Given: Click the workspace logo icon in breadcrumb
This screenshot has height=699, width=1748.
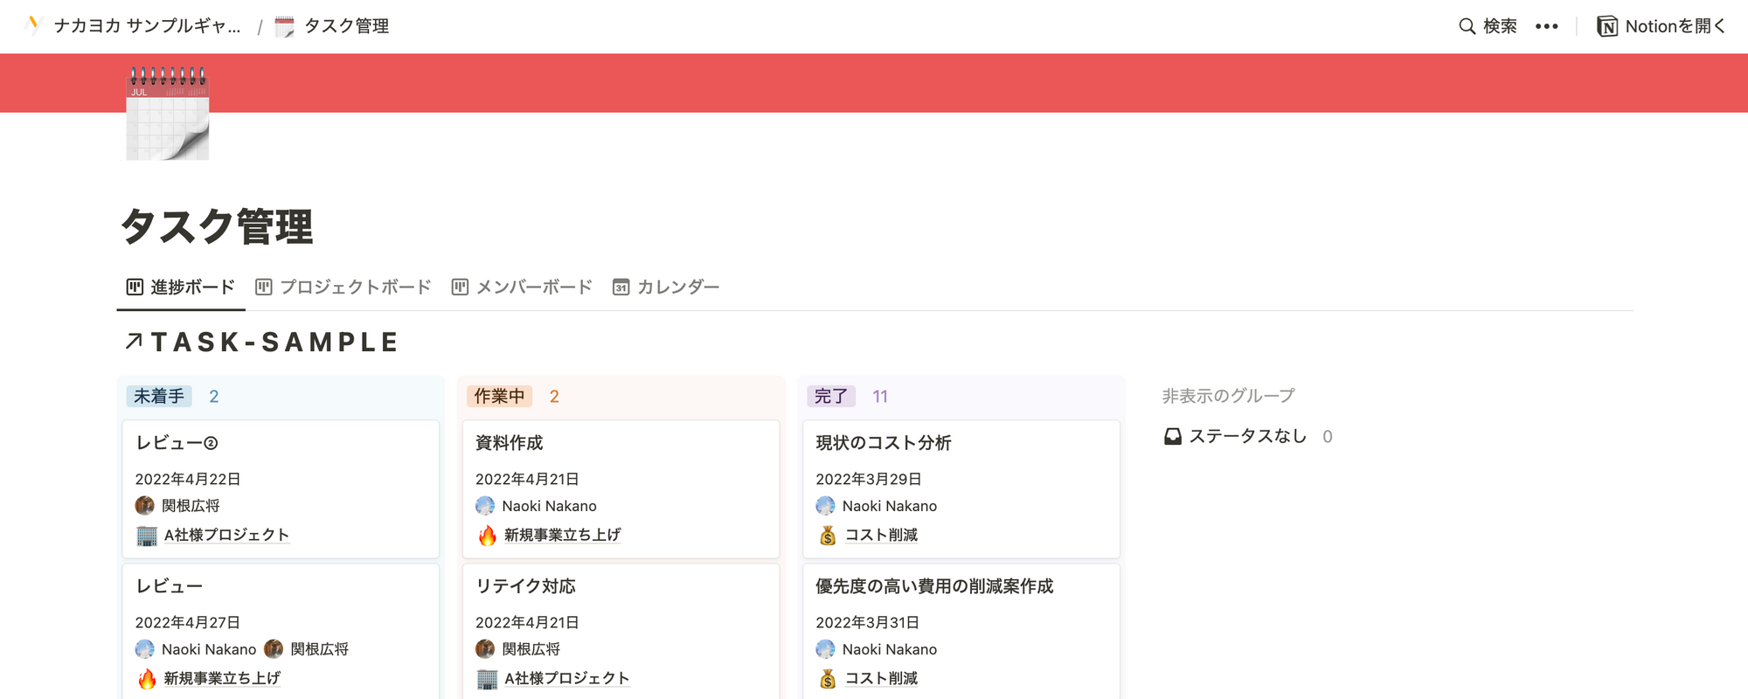Looking at the screenshot, I should (x=34, y=25).
